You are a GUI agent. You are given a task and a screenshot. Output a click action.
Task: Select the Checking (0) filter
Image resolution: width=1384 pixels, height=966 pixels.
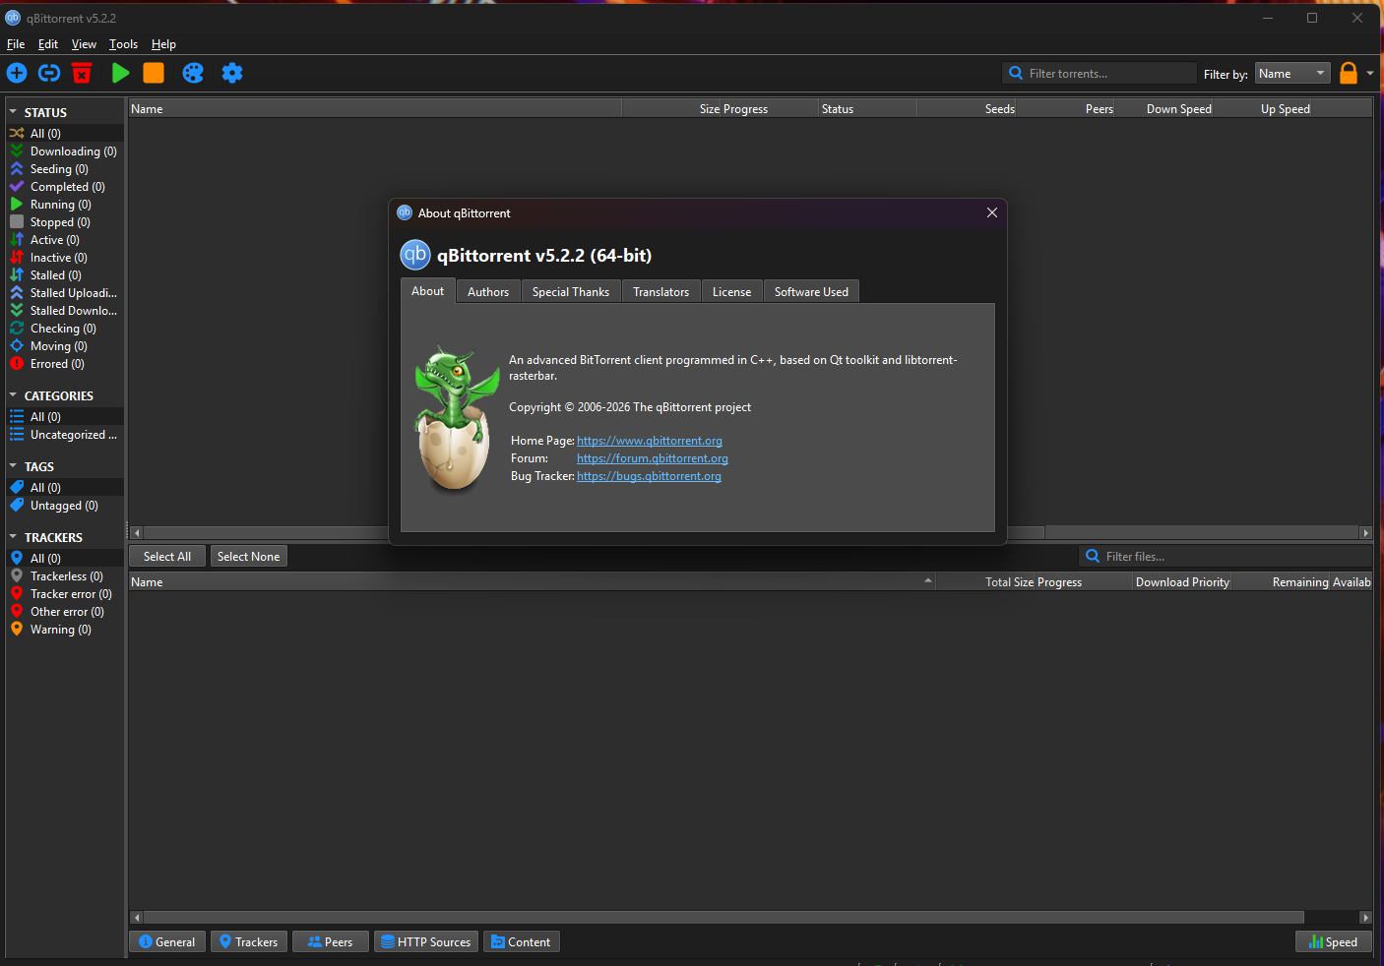(65, 329)
